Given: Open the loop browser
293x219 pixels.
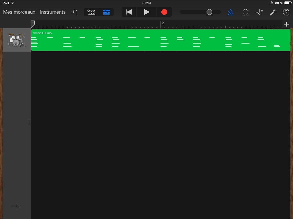Looking at the screenshot, I should click(245, 12).
